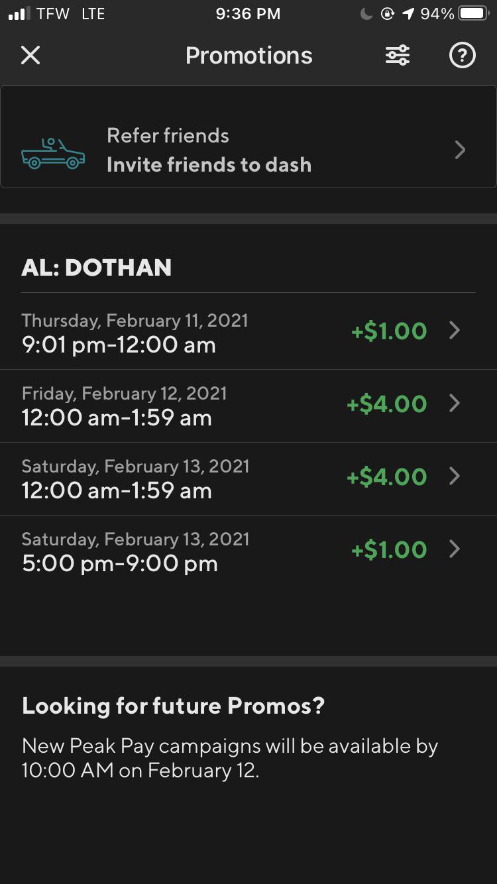Select the +$1.00 Peak Pay amount for Thursday
This screenshot has width=497, height=884.
(389, 331)
